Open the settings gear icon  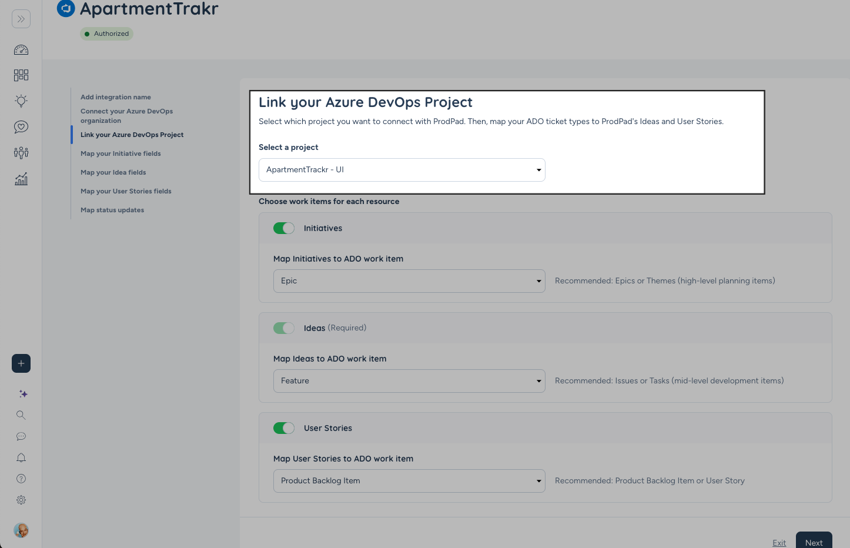(x=21, y=500)
